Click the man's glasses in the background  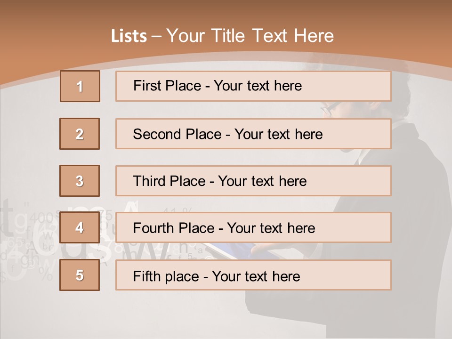[328, 109]
